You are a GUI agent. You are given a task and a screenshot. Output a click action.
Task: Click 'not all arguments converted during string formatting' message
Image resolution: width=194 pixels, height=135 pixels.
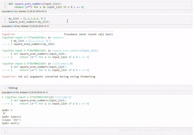57,77
